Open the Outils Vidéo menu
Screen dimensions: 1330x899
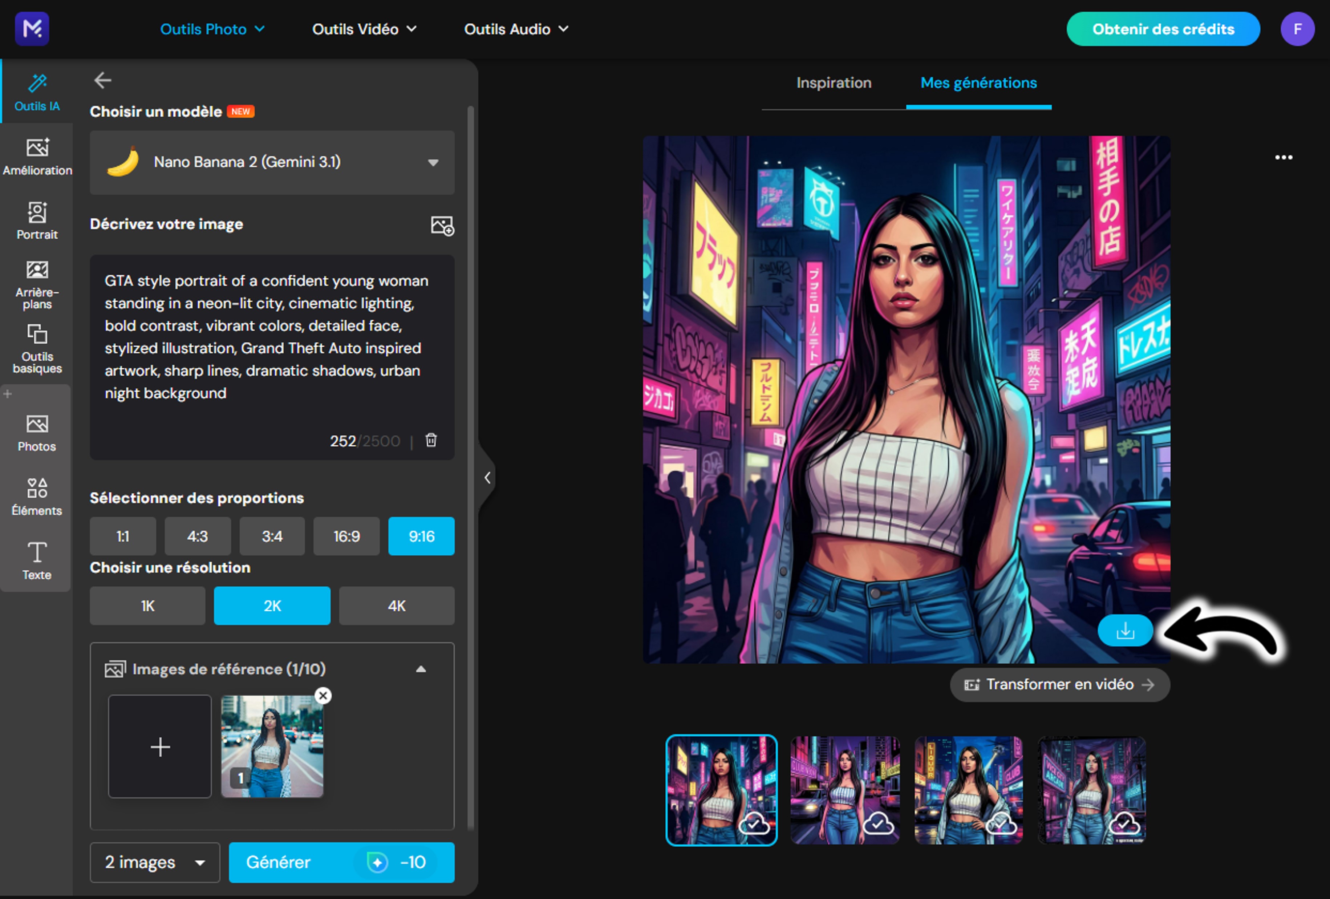coord(364,29)
